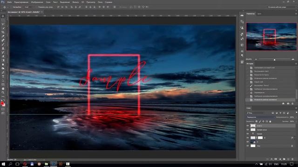Viewport: 298px width, 167px height.
Task: Expand layer effects arrow next to fx
Action: click(295, 138)
